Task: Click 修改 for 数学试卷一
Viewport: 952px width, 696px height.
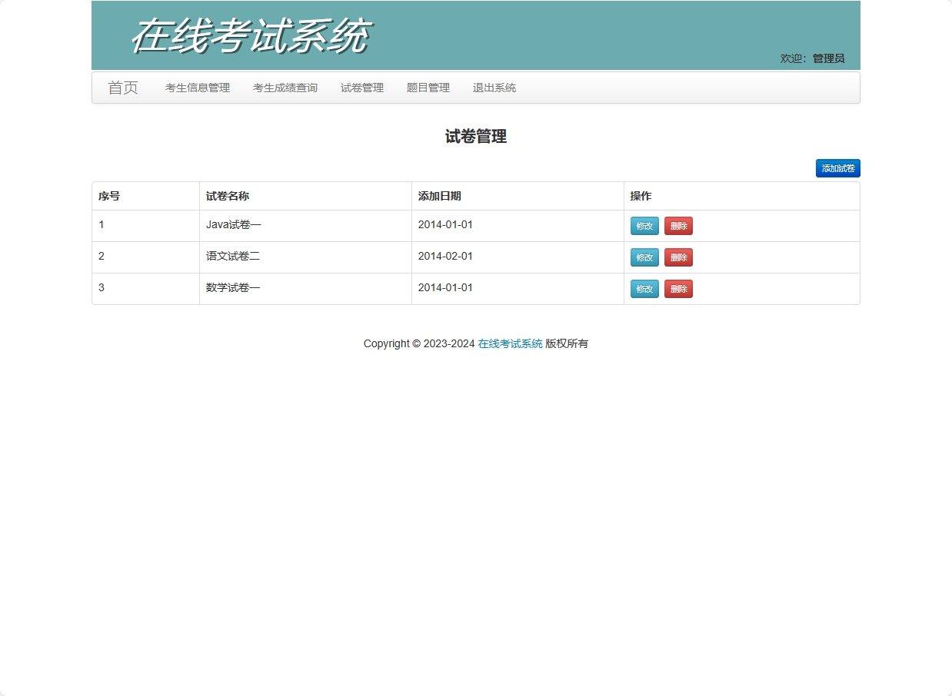Action: click(x=644, y=288)
